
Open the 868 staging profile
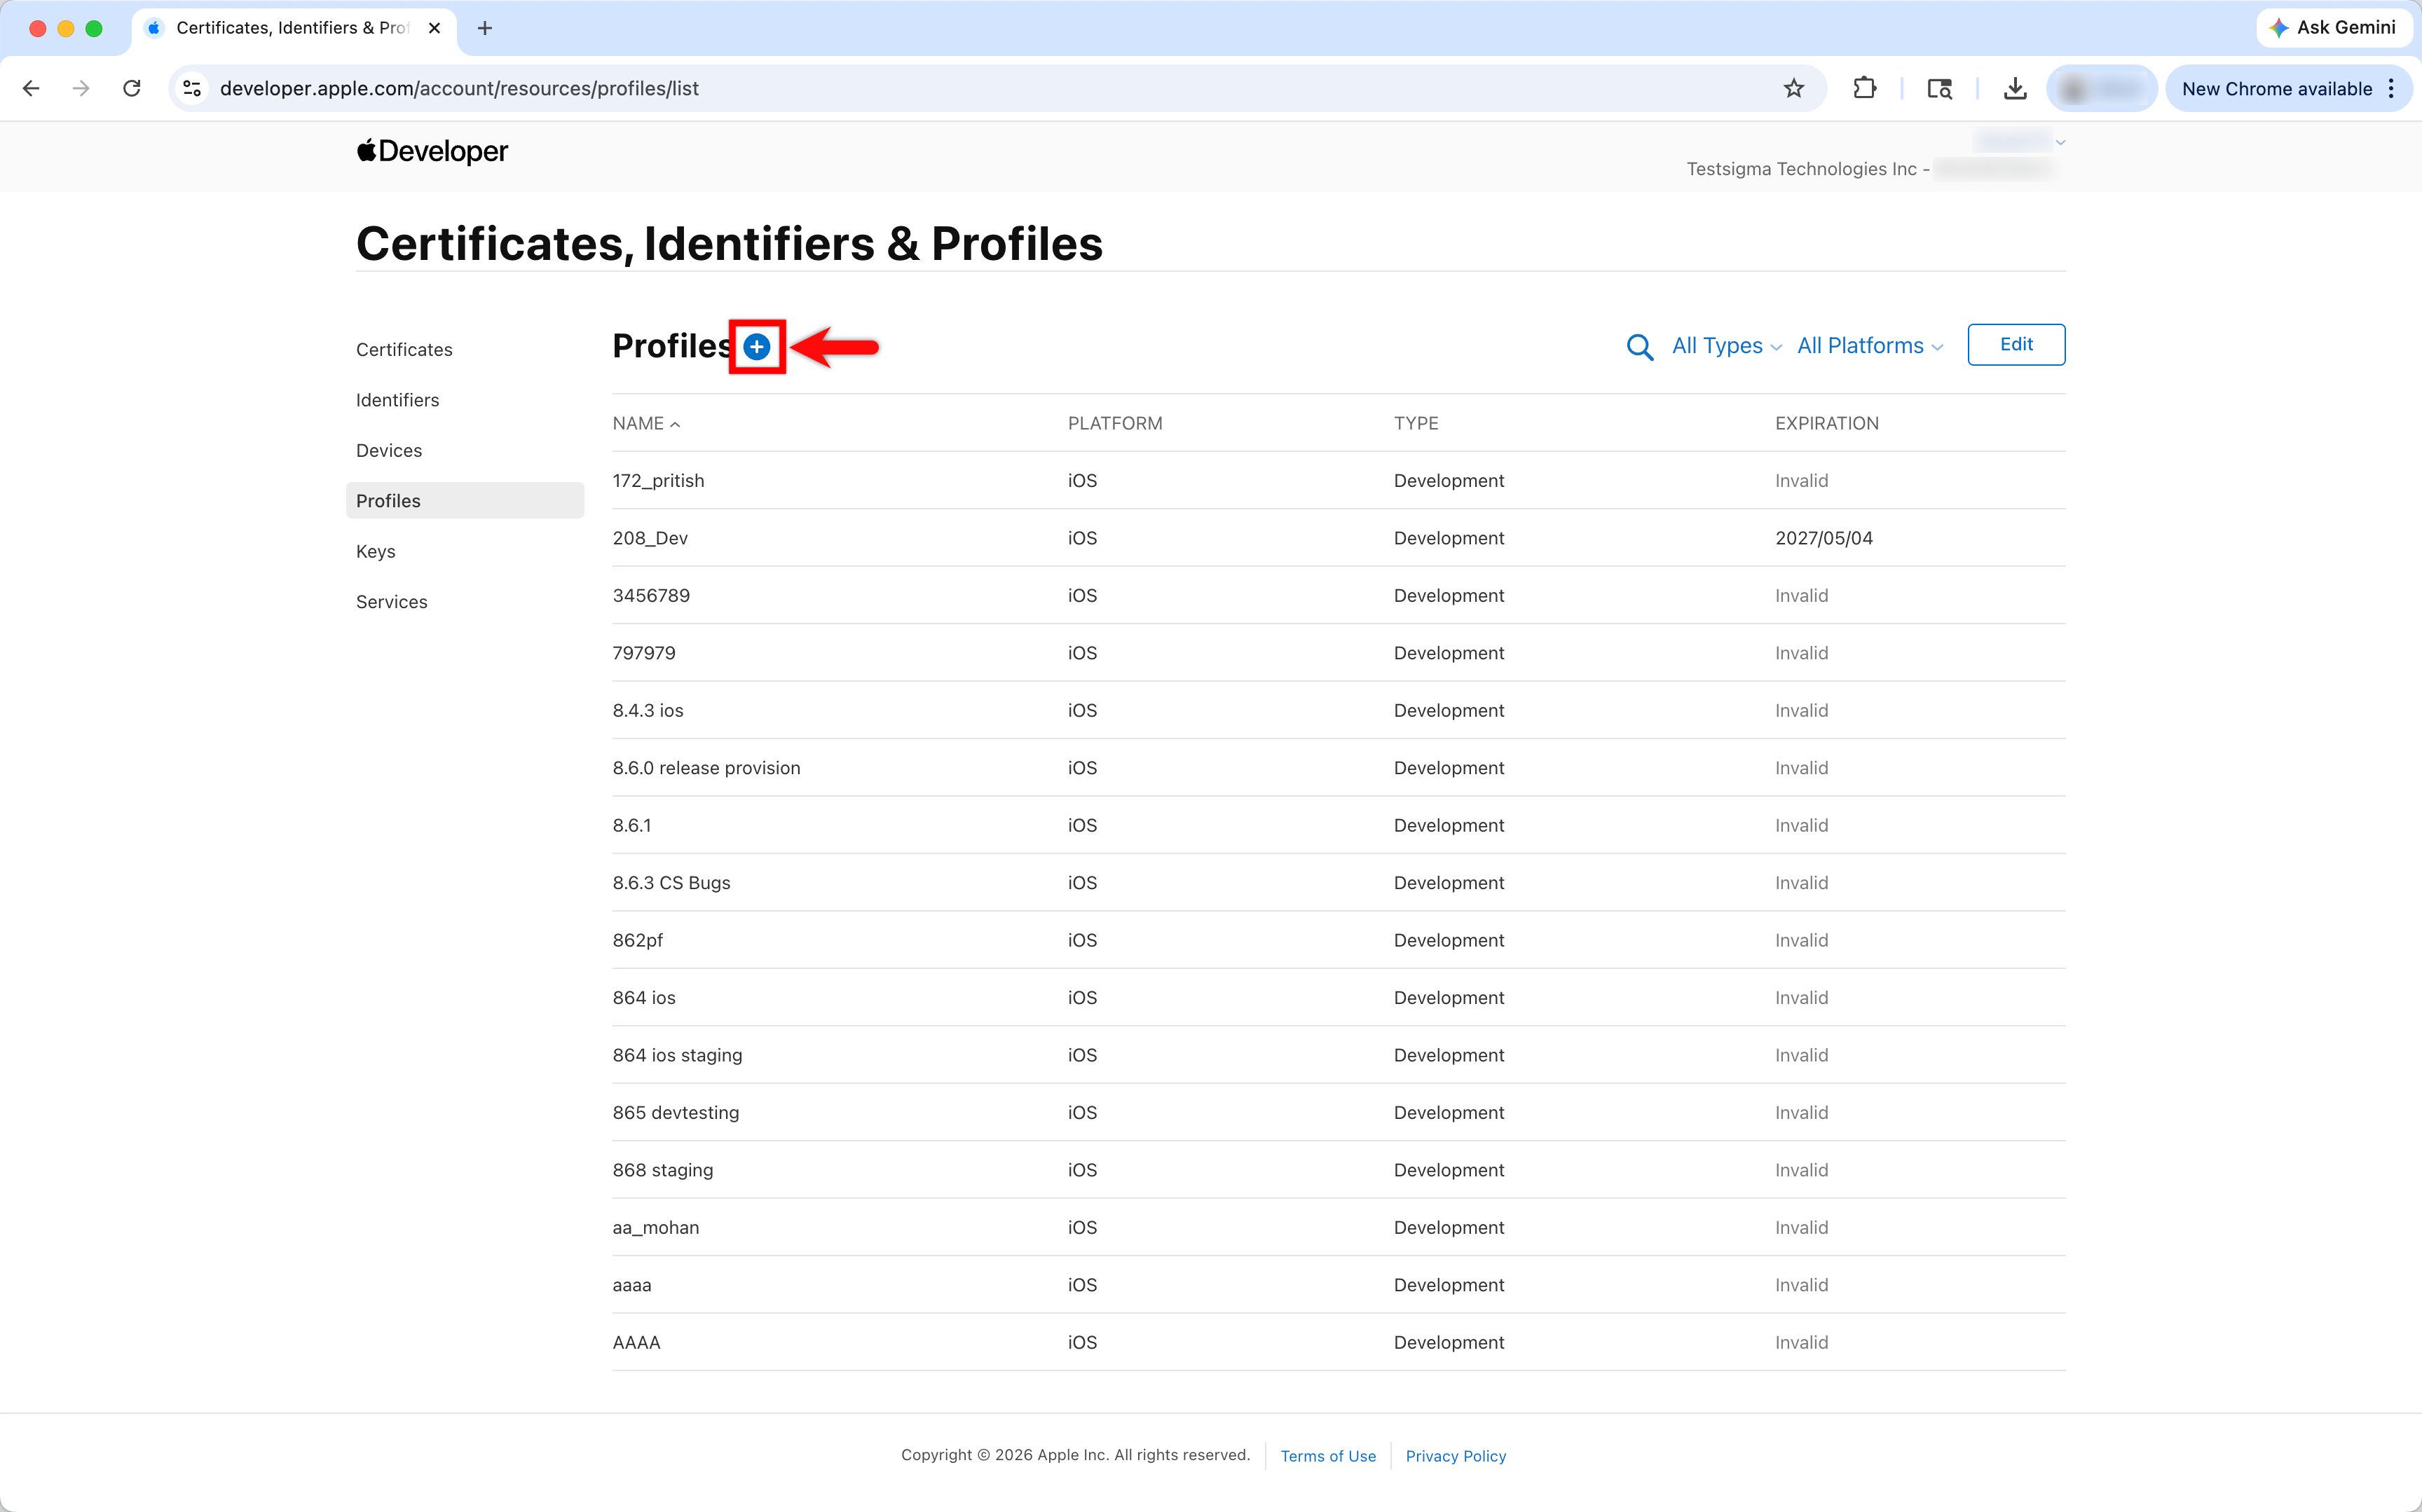1339,1171
